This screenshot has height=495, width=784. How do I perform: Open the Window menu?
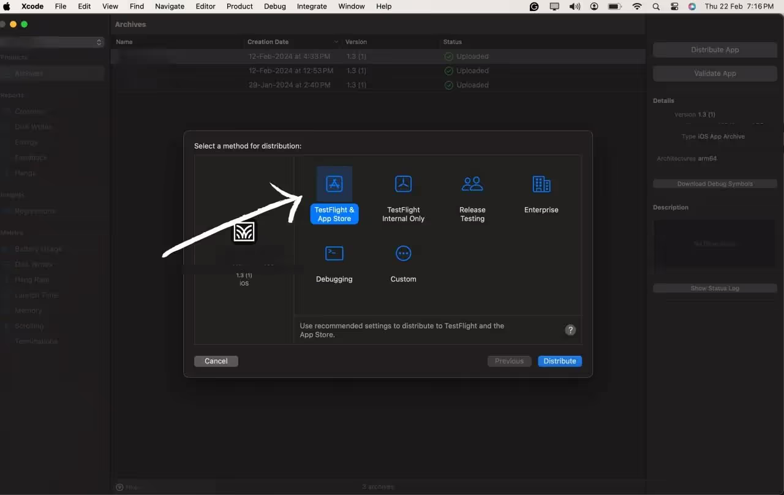tap(352, 6)
